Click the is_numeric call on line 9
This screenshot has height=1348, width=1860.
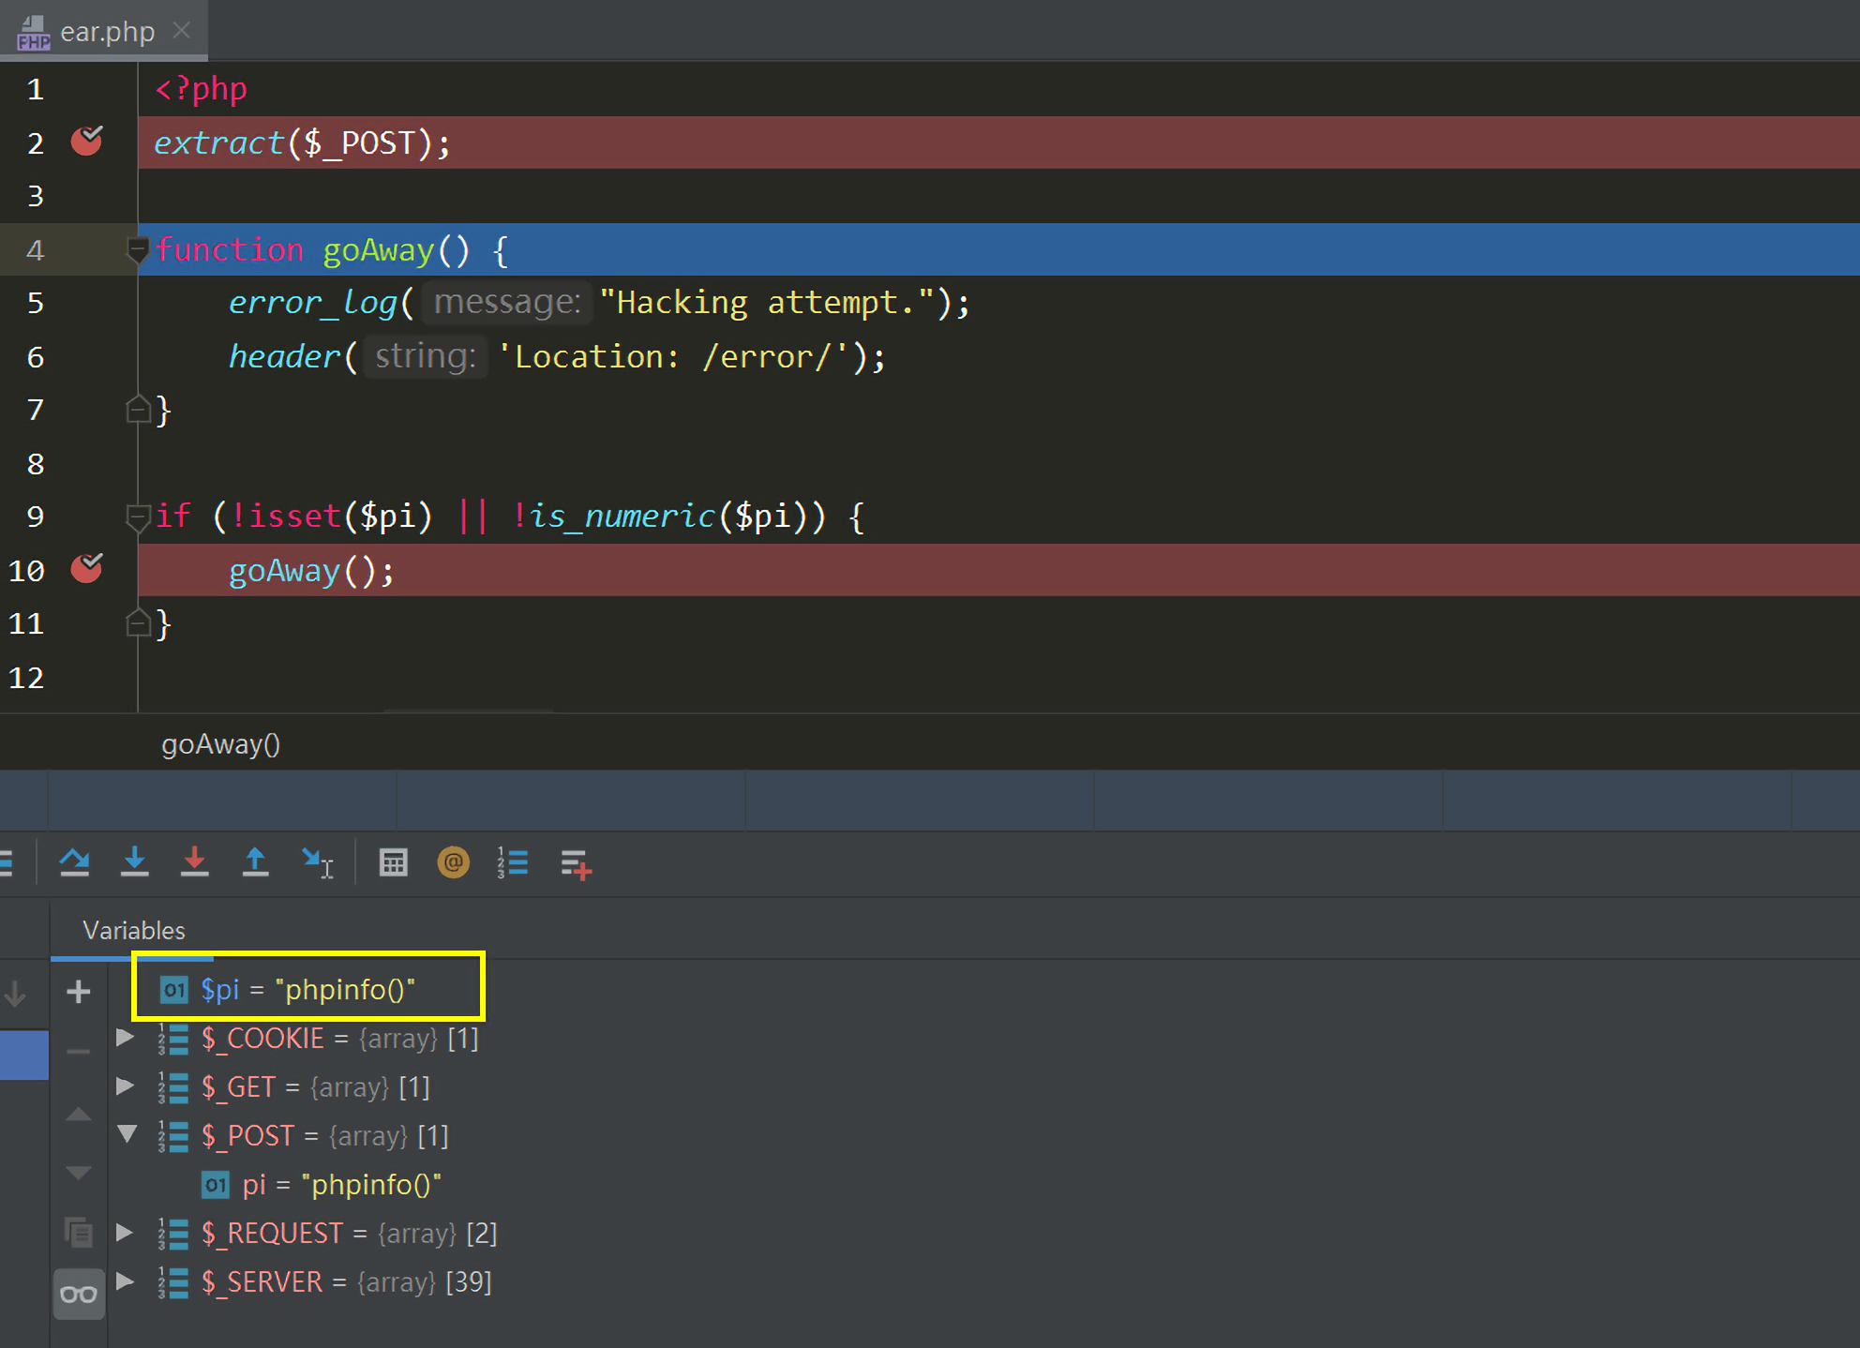[622, 516]
